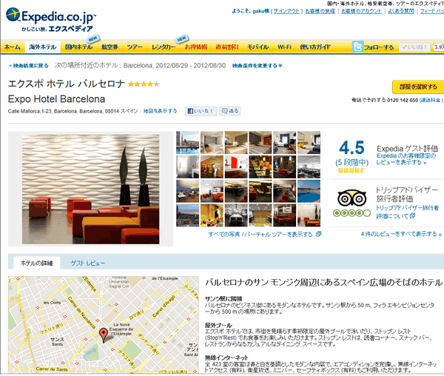The height and width of the screenshot is (376, 444).
Task: Go back via 検索結果に戻る link
Action: click(x=29, y=66)
